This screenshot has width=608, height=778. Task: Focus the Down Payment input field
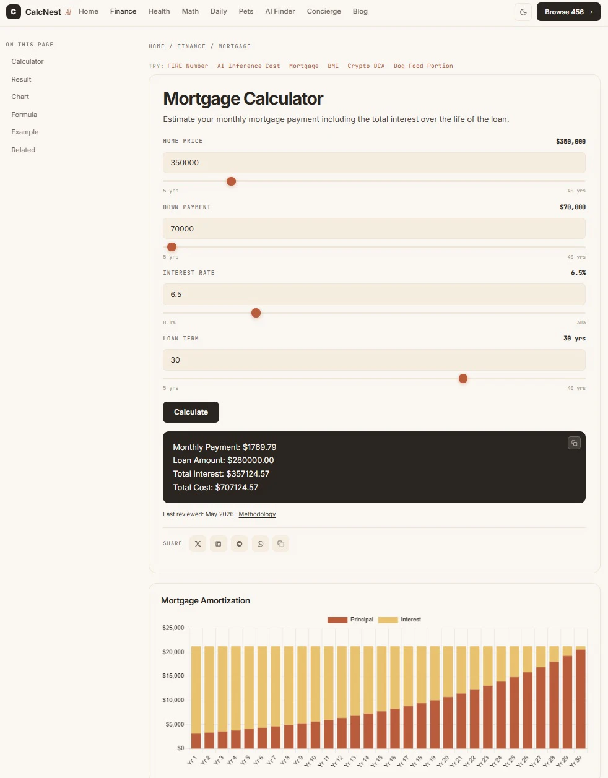pyautogui.click(x=374, y=229)
